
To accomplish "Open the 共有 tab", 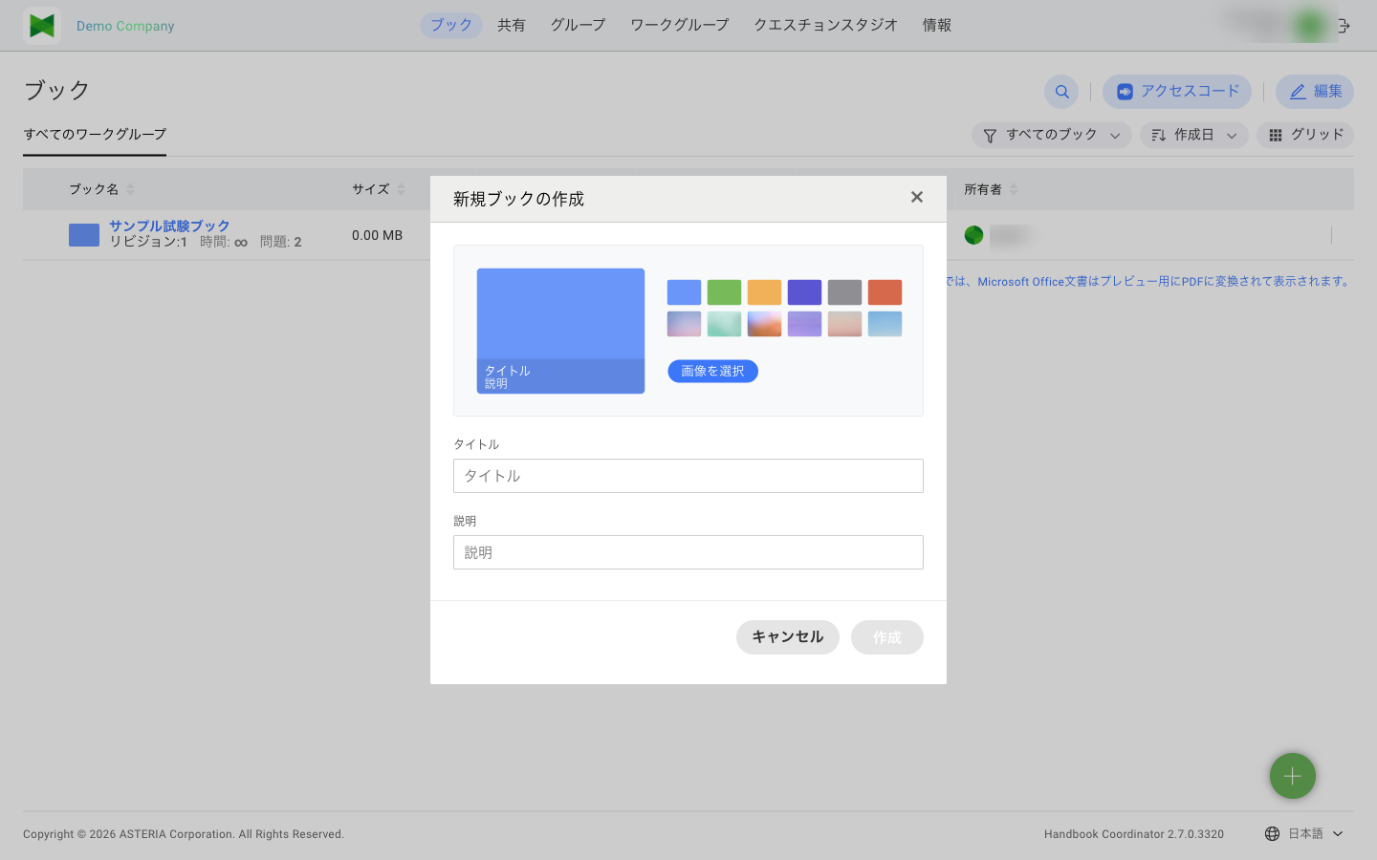I will 512,26.
